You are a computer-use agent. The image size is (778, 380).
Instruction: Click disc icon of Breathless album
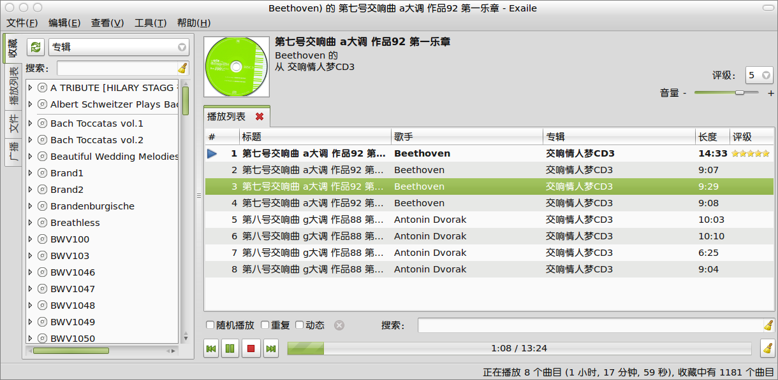43,223
